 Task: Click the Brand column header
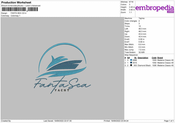click(160, 58)
